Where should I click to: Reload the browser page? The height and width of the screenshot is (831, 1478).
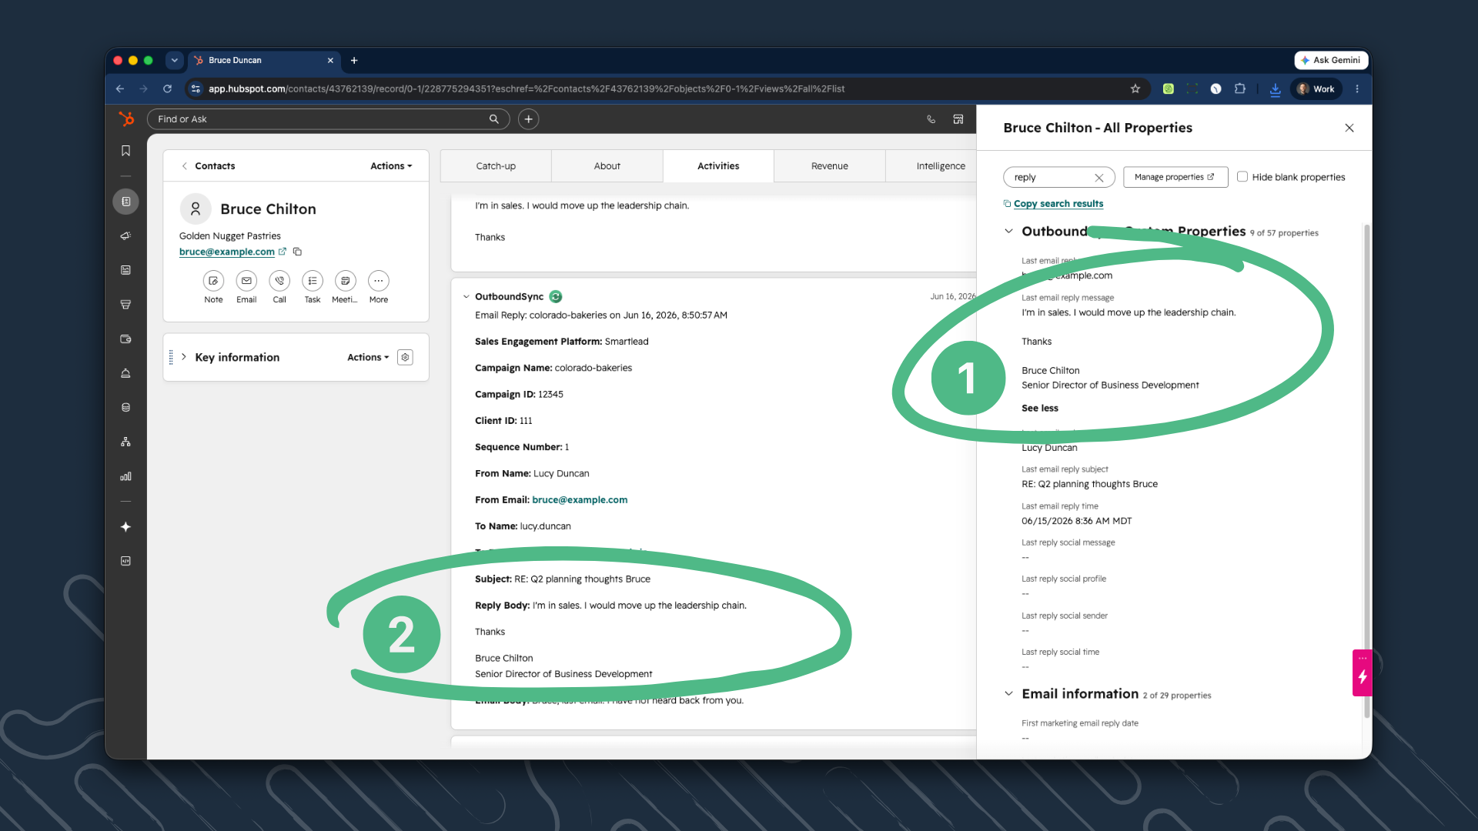point(167,89)
